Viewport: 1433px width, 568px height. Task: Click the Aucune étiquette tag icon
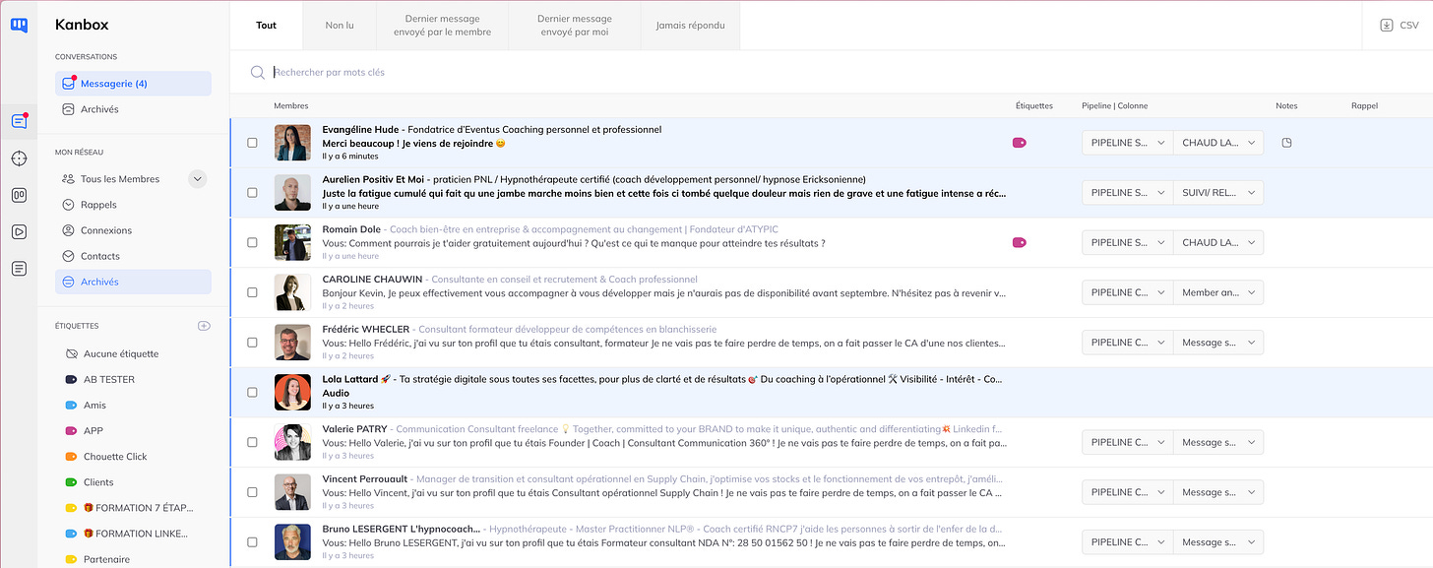pyautogui.click(x=71, y=353)
